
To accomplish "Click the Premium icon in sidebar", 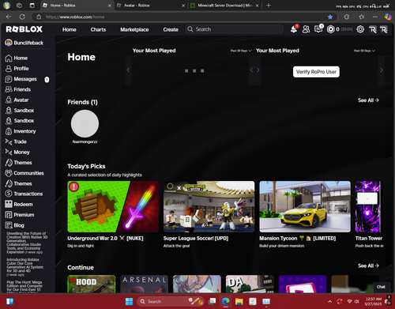I will point(9,215).
